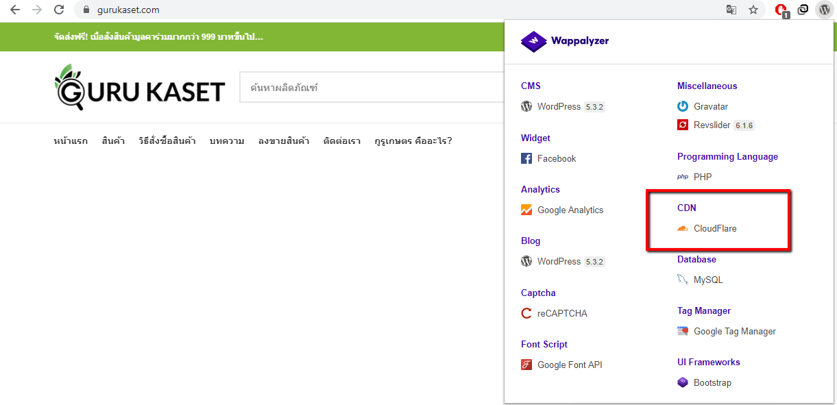837x405 pixels.
Task: Open the สินค้า menu item
Action: (113, 141)
